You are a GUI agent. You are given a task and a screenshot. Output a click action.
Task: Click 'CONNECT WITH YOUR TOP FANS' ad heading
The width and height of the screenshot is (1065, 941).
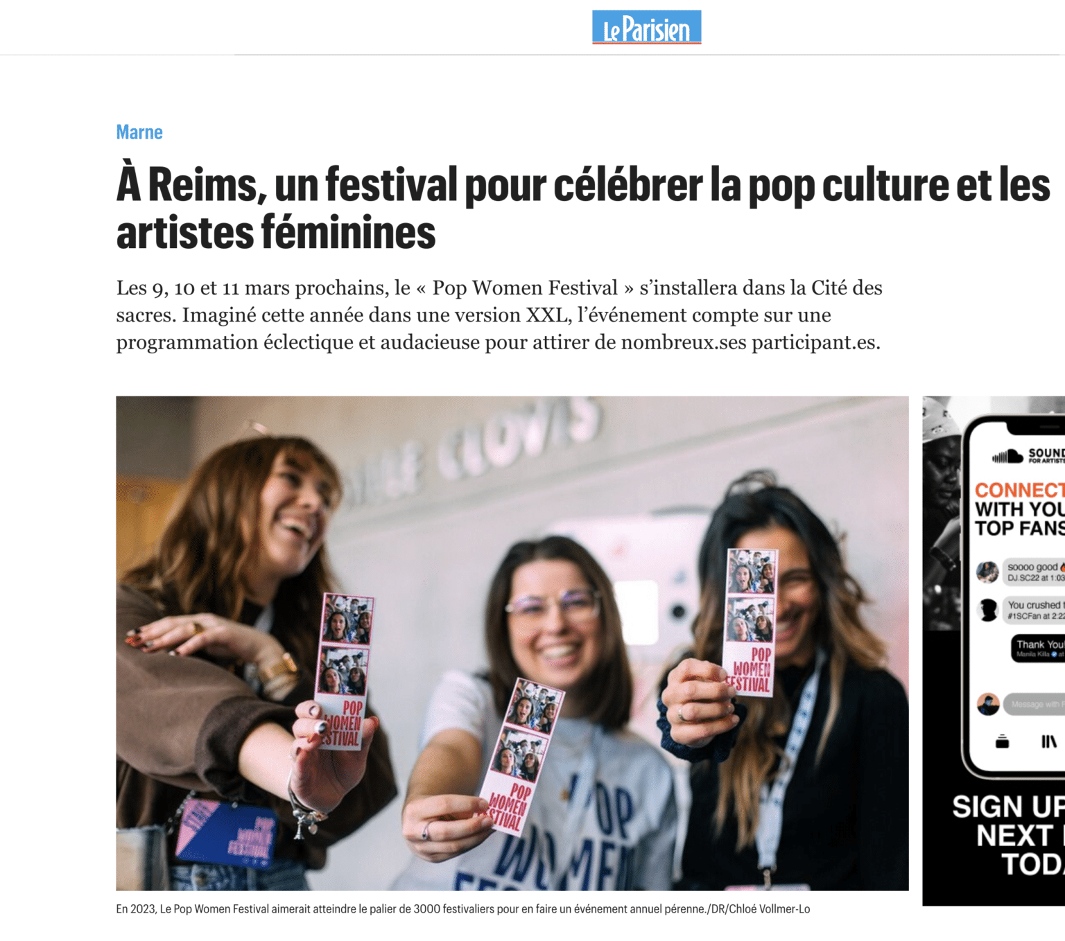(1020, 509)
